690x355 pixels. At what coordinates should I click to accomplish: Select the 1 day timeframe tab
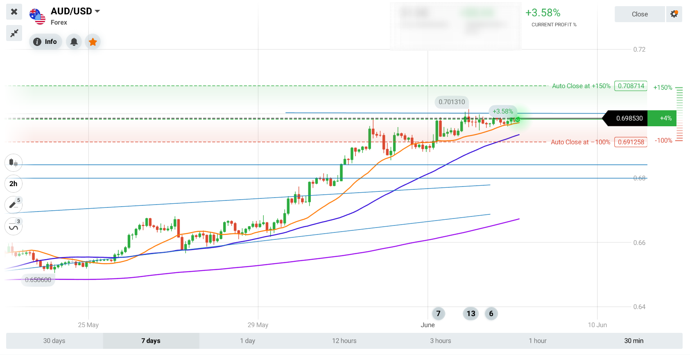248,341
